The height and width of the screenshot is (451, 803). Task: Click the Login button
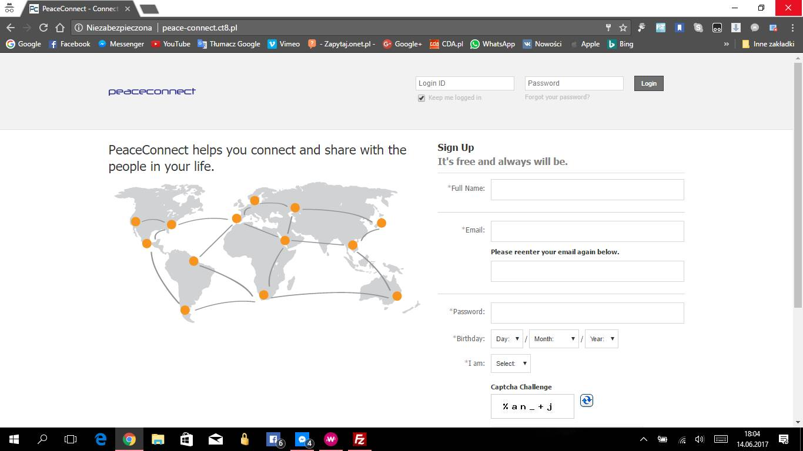pos(648,83)
